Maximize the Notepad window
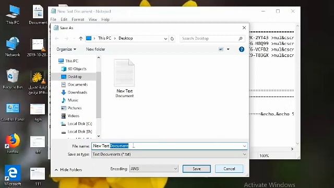The width and height of the screenshot is (334, 188). [278, 11]
